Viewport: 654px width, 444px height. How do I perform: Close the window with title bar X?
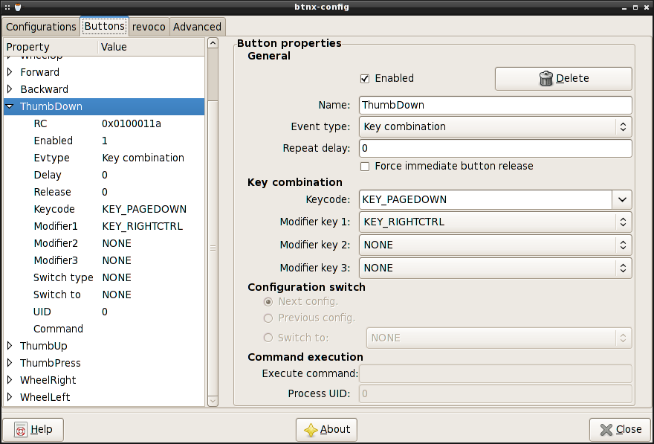[x=646, y=7]
